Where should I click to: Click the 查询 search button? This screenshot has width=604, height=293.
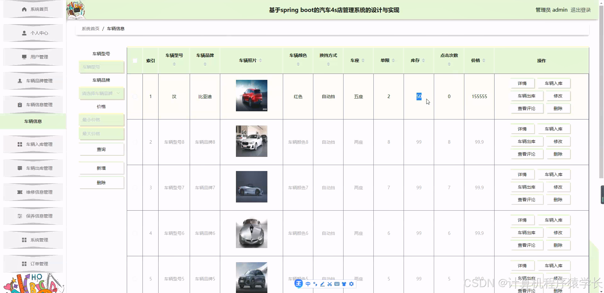coord(101,149)
